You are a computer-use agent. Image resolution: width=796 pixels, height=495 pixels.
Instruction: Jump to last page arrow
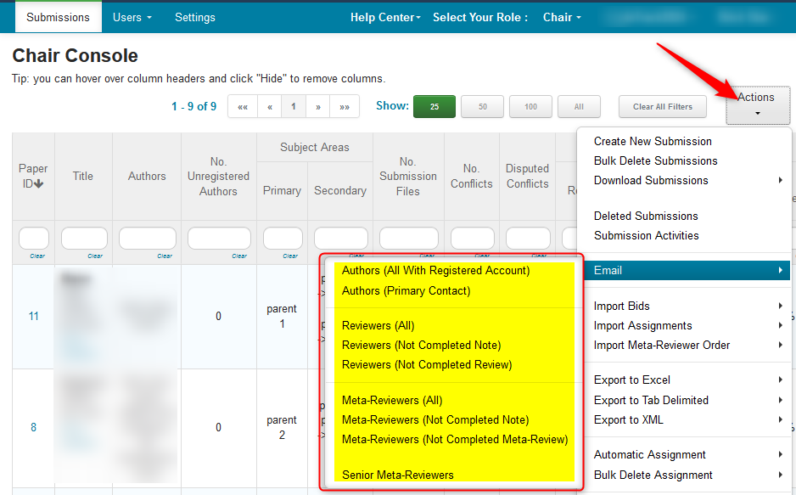click(x=345, y=107)
